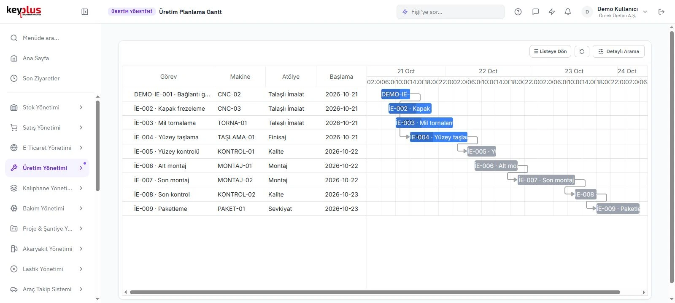Click the logout icon
Screen dimensions: 675x303
661,12
